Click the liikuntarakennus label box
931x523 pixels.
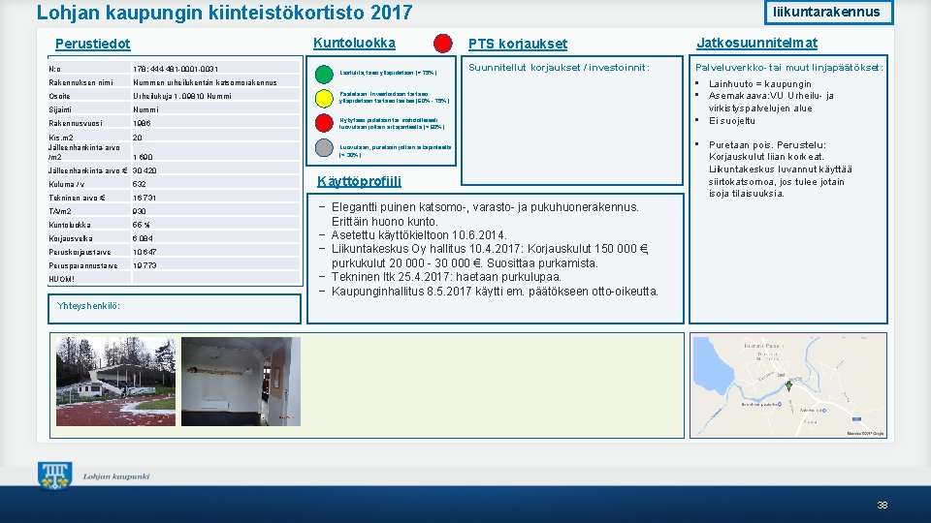[828, 12]
